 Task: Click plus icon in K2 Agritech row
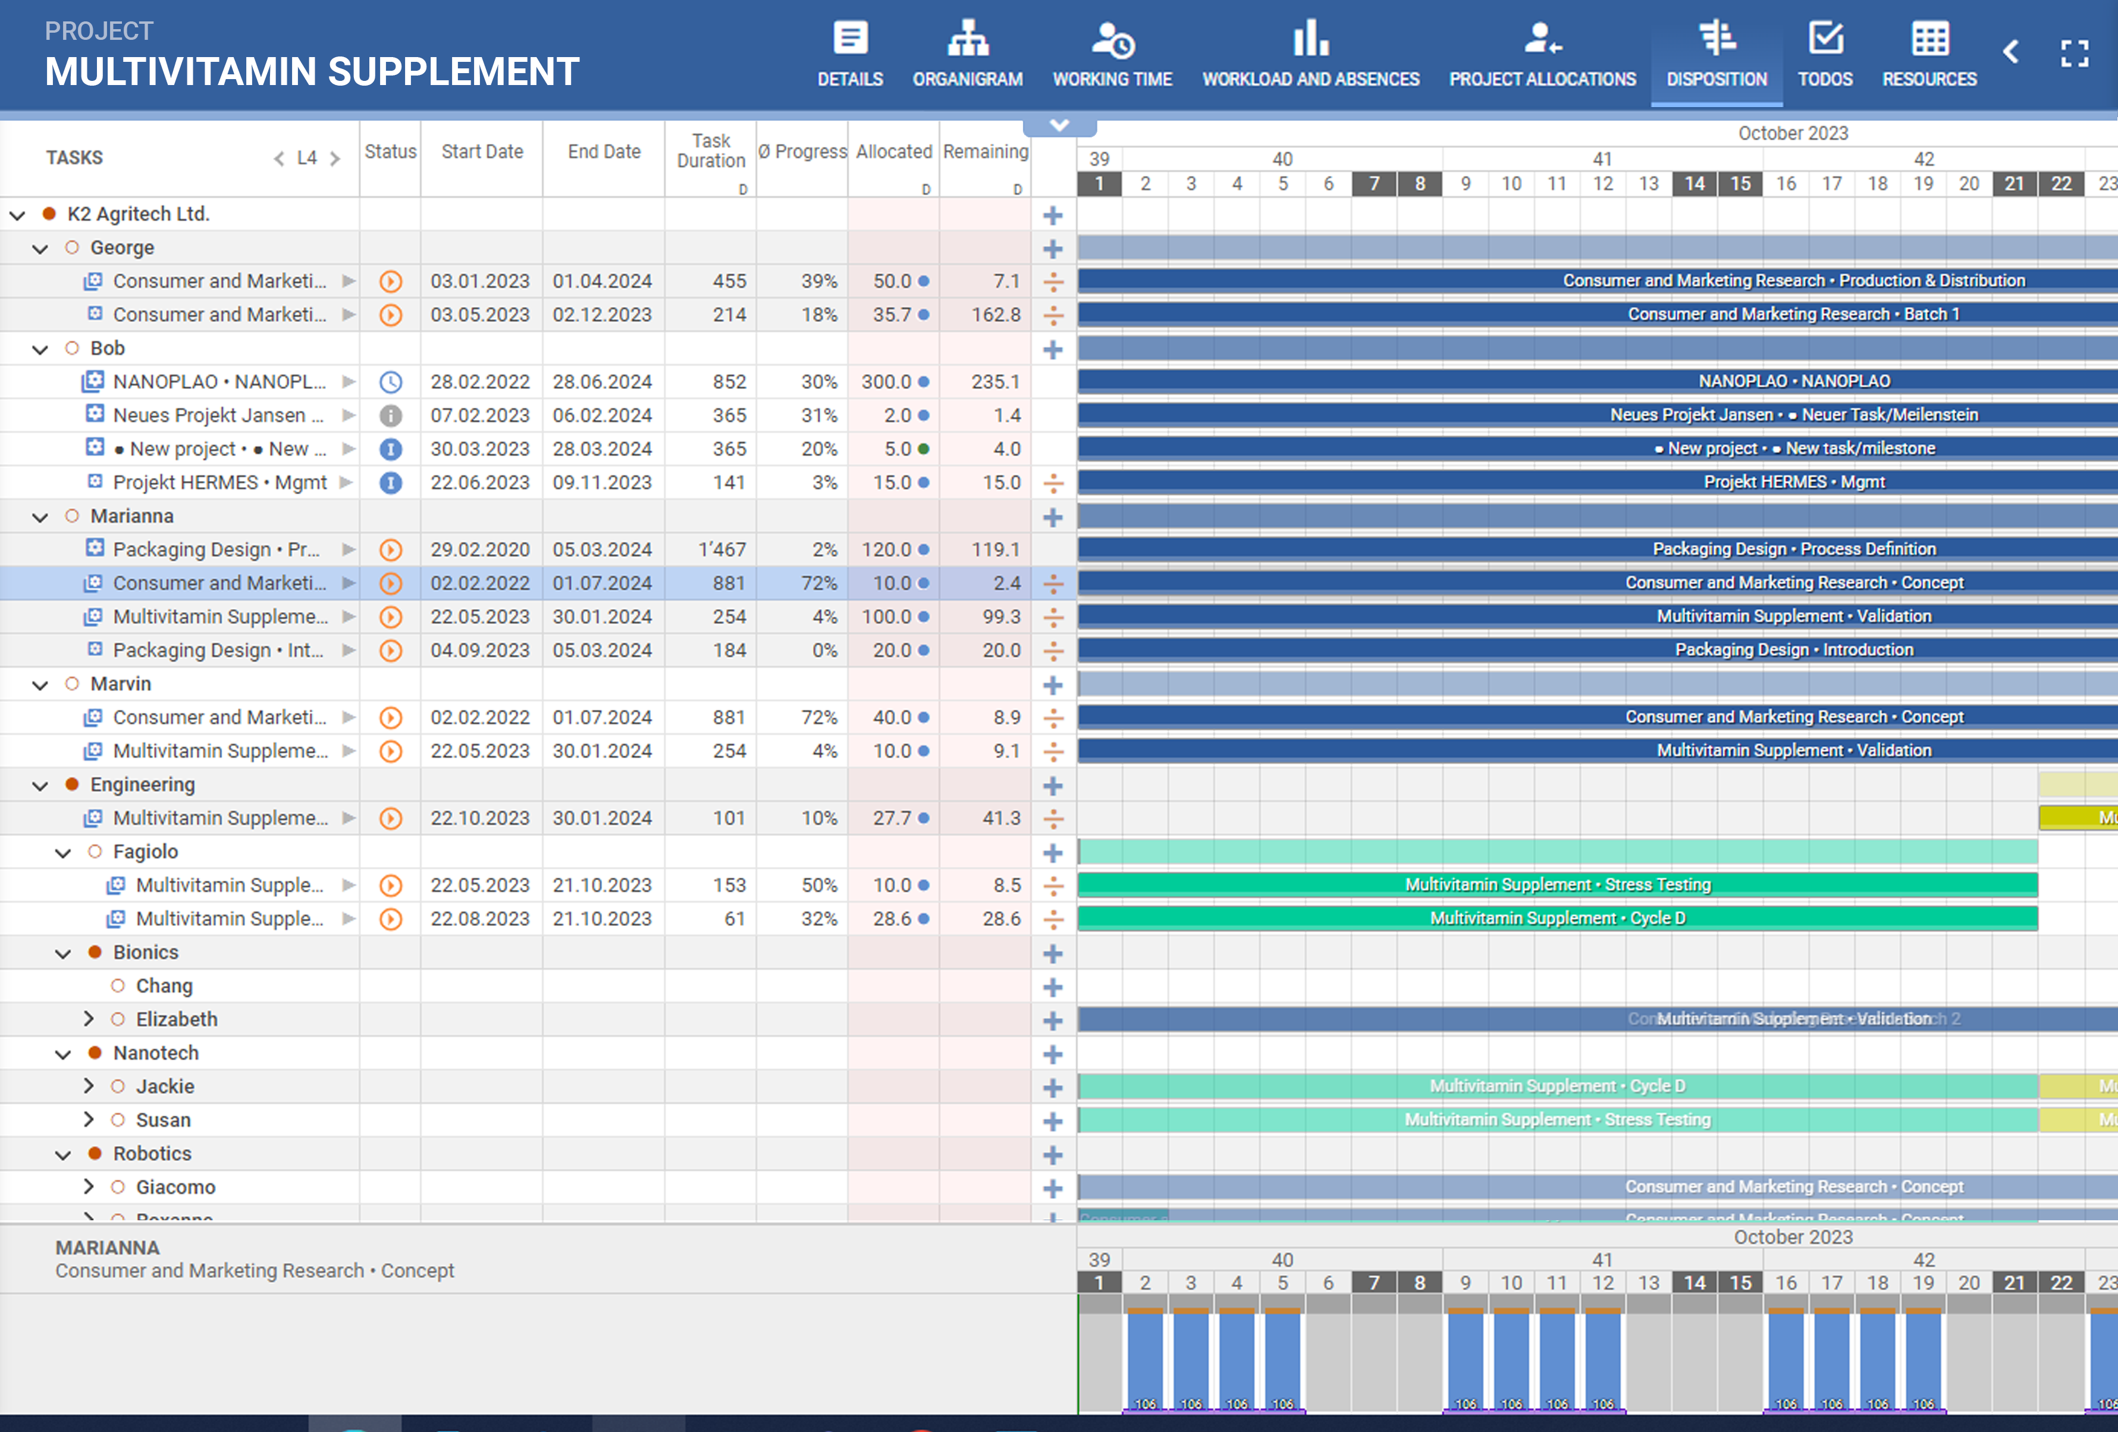pyautogui.click(x=1053, y=215)
